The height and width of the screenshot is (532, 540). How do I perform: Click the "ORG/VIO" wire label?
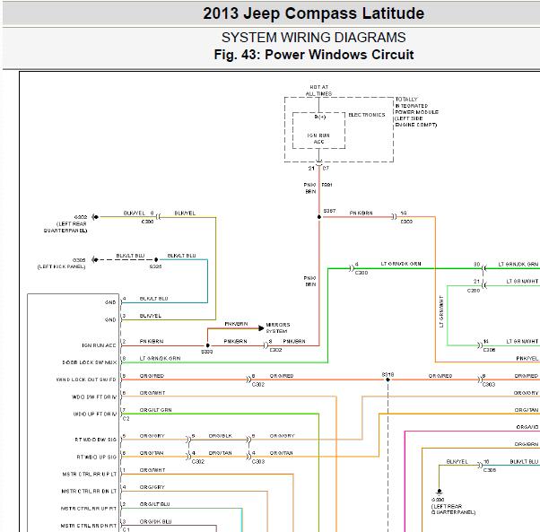click(x=527, y=427)
